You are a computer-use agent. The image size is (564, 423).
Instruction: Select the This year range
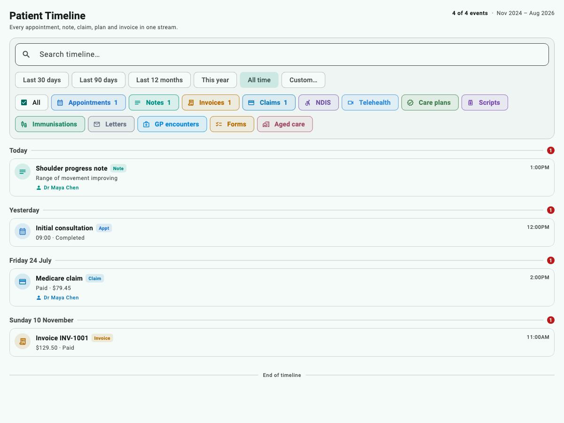(215, 80)
